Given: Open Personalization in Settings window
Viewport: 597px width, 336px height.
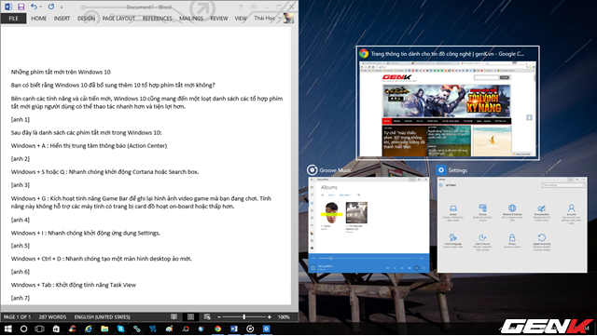Looking at the screenshot, I should [x=541, y=212].
